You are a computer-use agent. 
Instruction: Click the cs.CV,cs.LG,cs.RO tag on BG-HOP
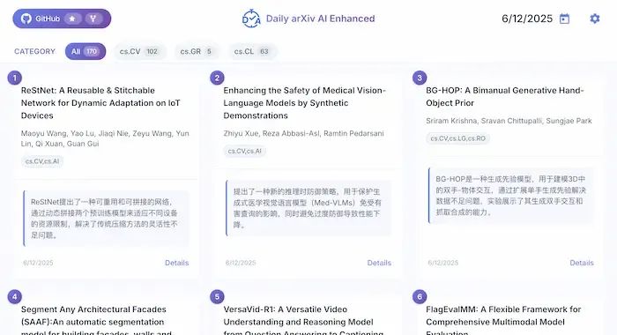point(457,138)
